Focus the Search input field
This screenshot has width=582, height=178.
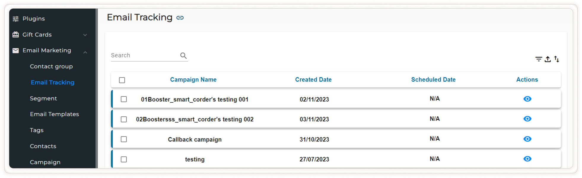click(144, 55)
